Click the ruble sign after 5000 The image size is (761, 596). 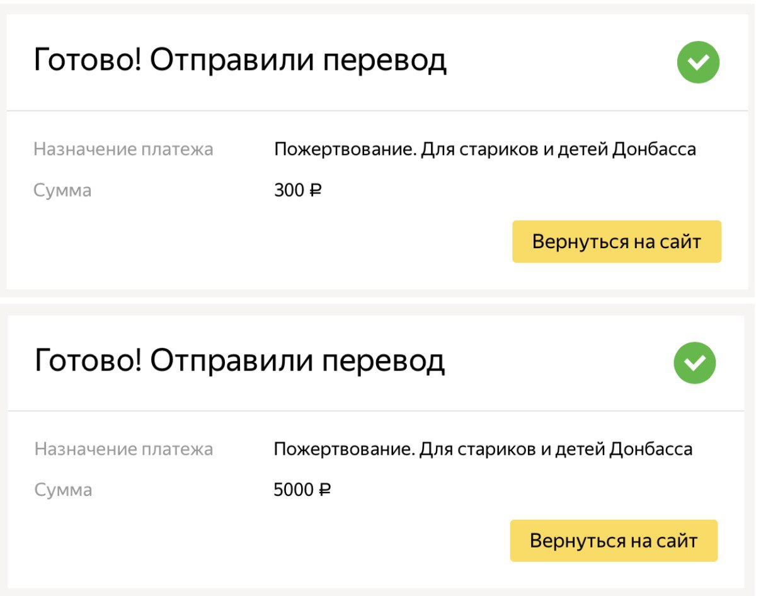[324, 490]
